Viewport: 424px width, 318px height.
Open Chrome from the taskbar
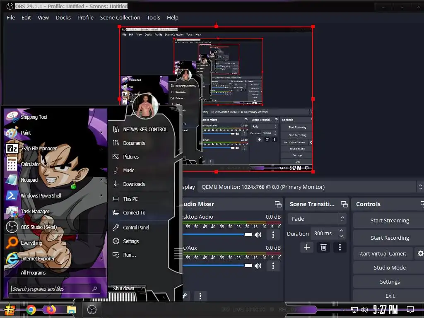coord(31,310)
